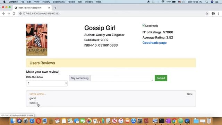Open Finder from the dock
Viewport: 222px width, 125px height.
13,121
